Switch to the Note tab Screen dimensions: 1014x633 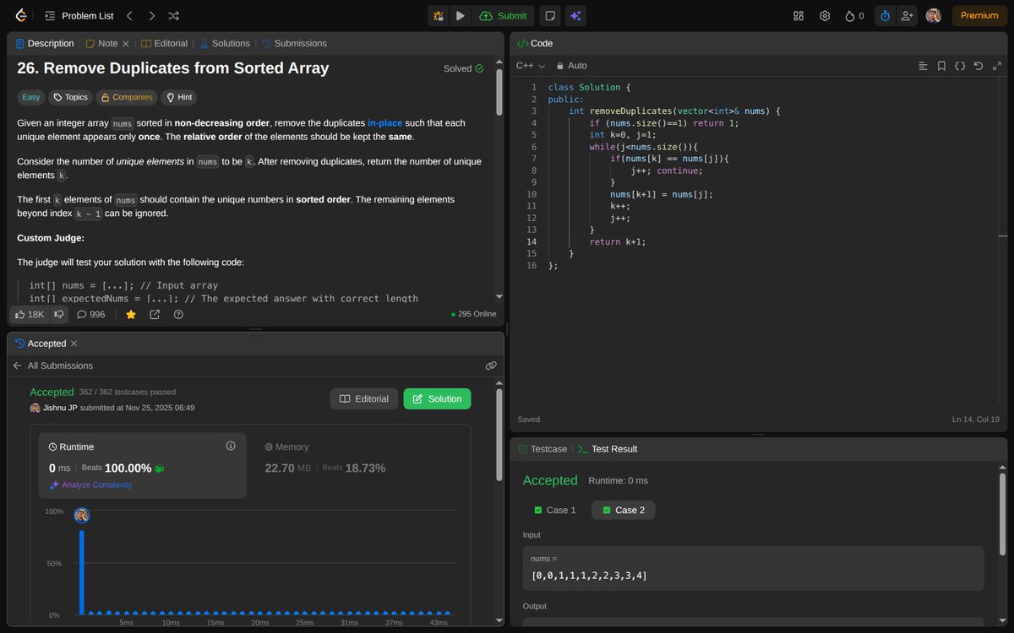coord(101,43)
